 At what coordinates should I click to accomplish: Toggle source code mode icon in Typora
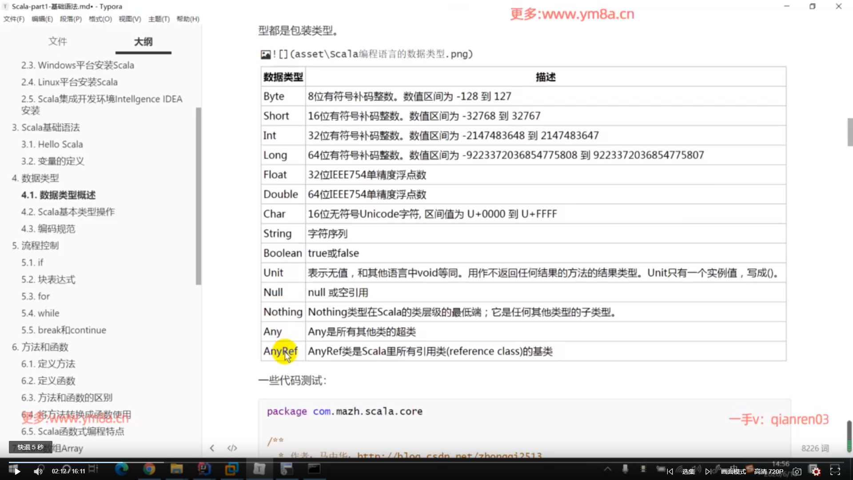pos(232,448)
